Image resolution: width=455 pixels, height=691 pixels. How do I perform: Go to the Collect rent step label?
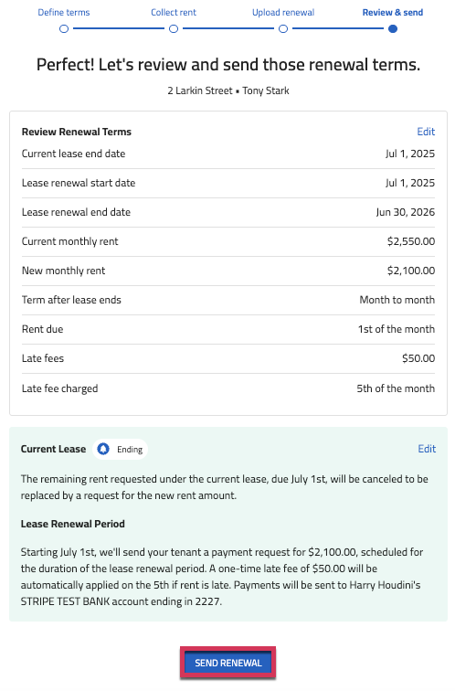[174, 13]
